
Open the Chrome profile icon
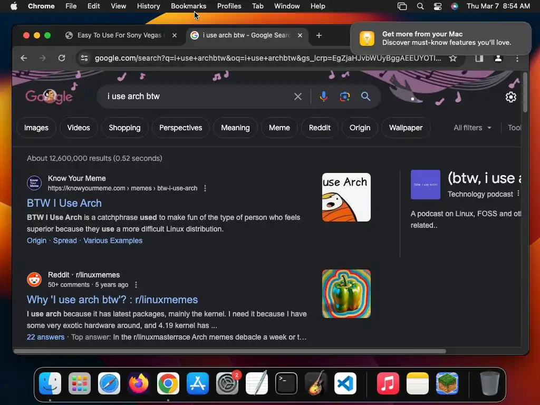tap(498, 58)
